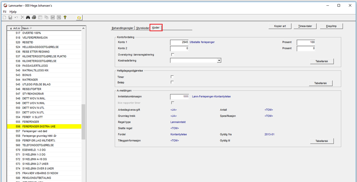Click the yellow parentheses toolbar button
Viewport: 357px width, 182px height.
pyautogui.click(x=79, y=17)
